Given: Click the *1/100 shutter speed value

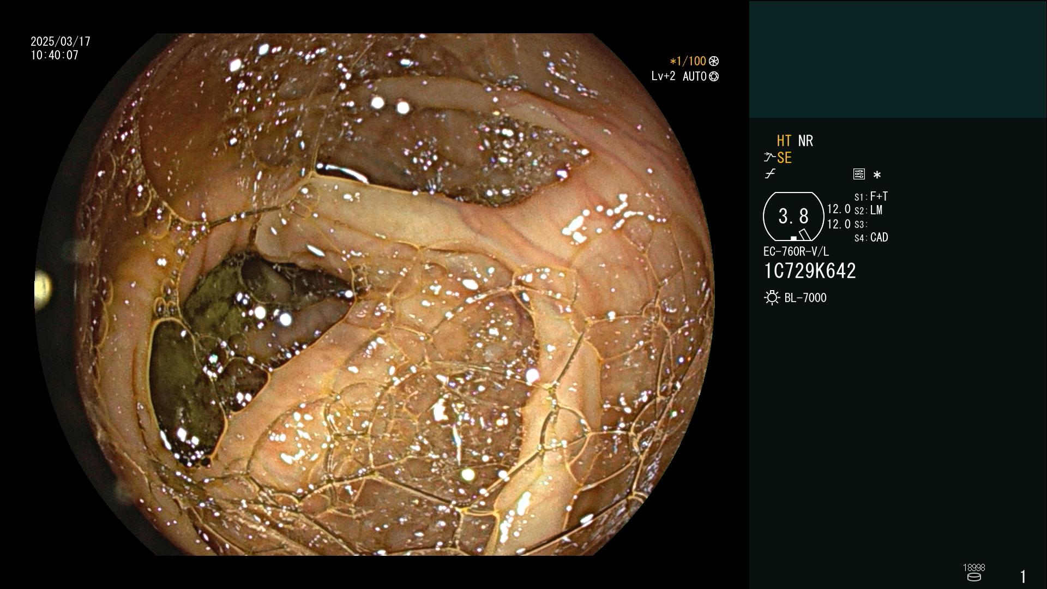Looking at the screenshot, I should pyautogui.click(x=688, y=61).
